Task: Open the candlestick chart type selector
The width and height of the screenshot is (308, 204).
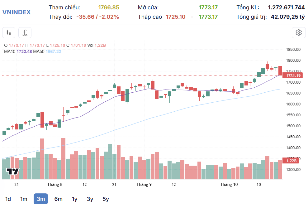Action: point(9,33)
